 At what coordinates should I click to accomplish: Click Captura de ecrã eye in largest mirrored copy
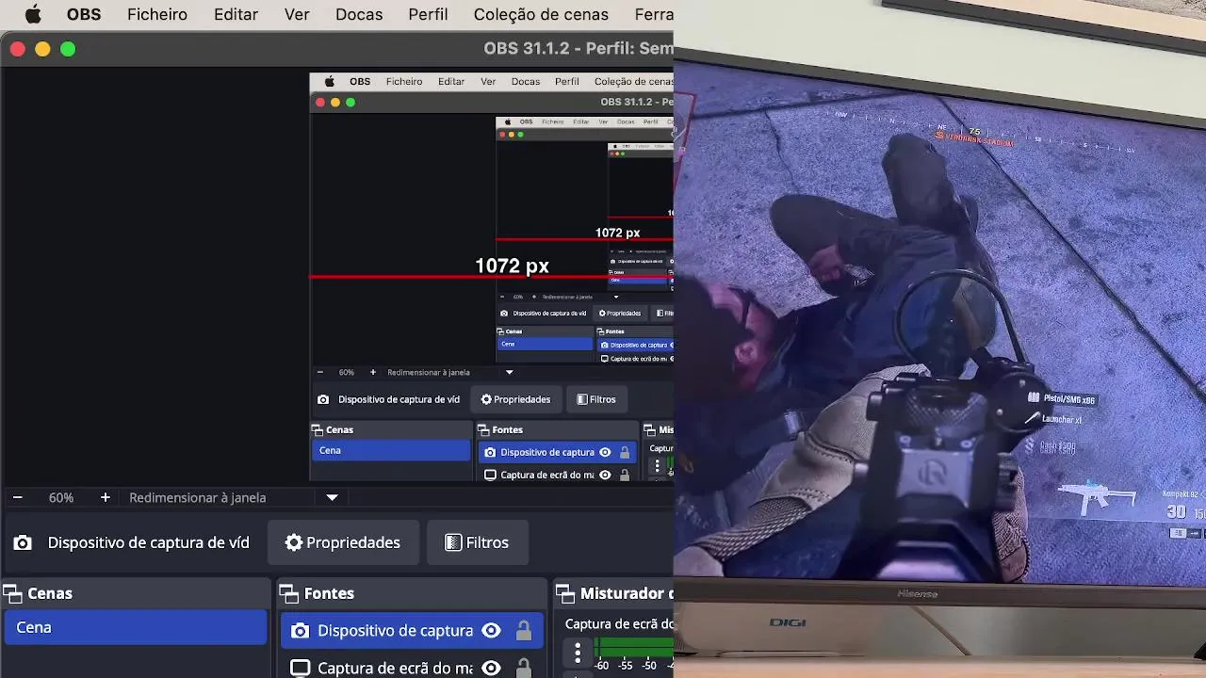coord(605,475)
